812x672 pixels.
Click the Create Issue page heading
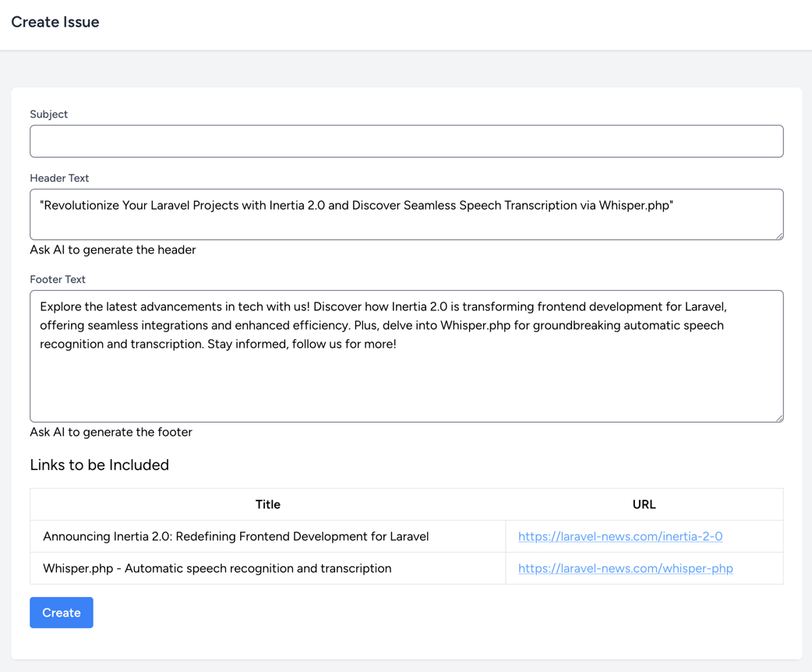click(55, 22)
